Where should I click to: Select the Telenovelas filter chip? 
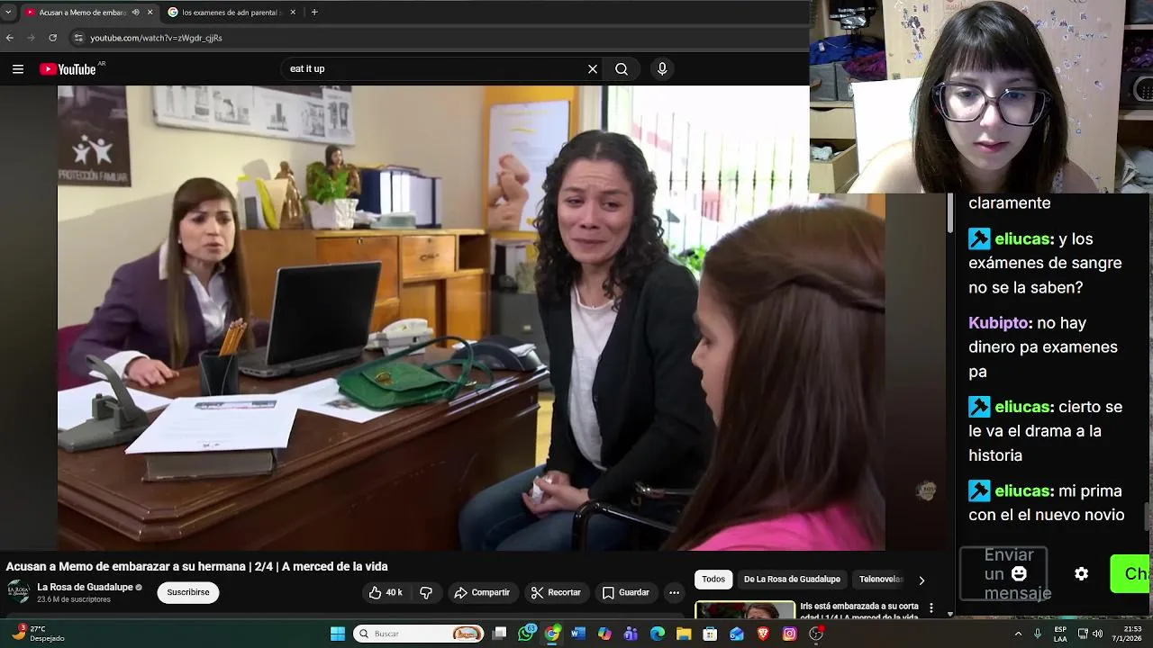(x=880, y=580)
